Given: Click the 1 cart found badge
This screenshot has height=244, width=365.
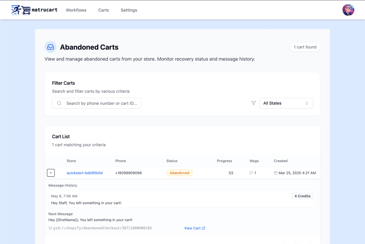Looking at the screenshot, I should (x=305, y=47).
